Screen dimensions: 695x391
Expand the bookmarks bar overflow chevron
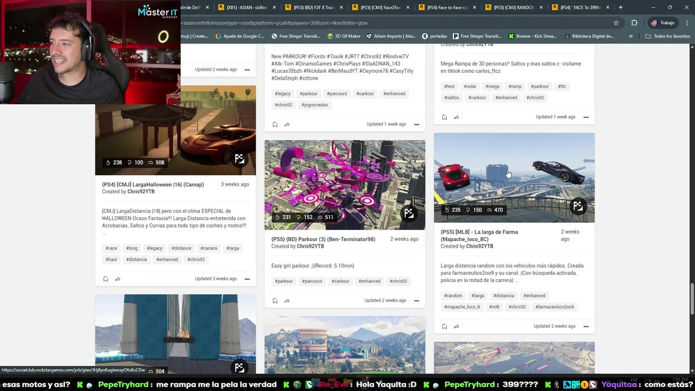(x=630, y=36)
